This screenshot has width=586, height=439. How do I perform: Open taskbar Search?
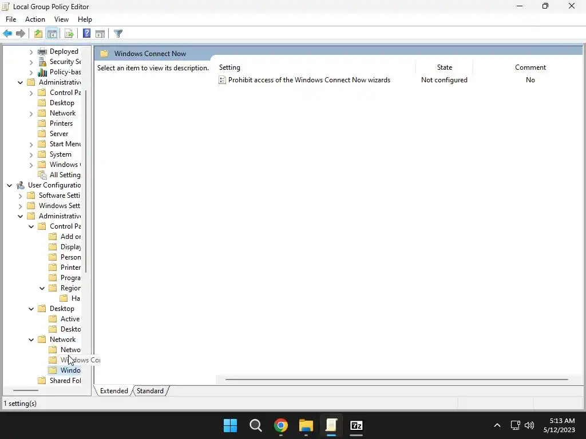256,425
